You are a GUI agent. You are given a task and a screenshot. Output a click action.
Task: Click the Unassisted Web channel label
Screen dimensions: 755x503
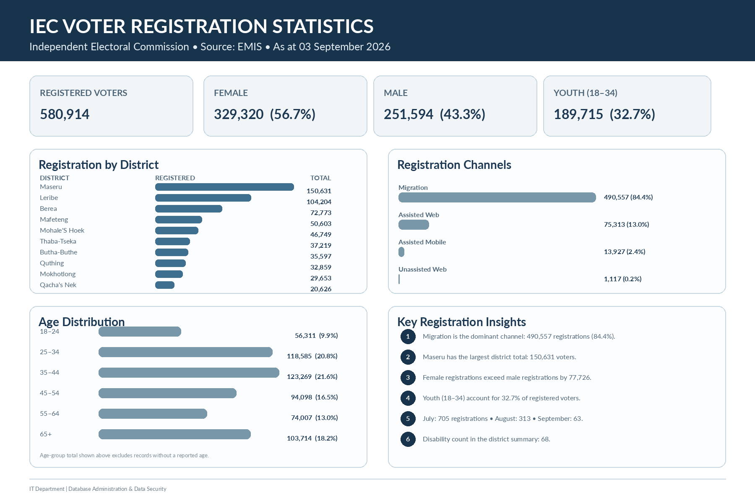pyautogui.click(x=422, y=270)
